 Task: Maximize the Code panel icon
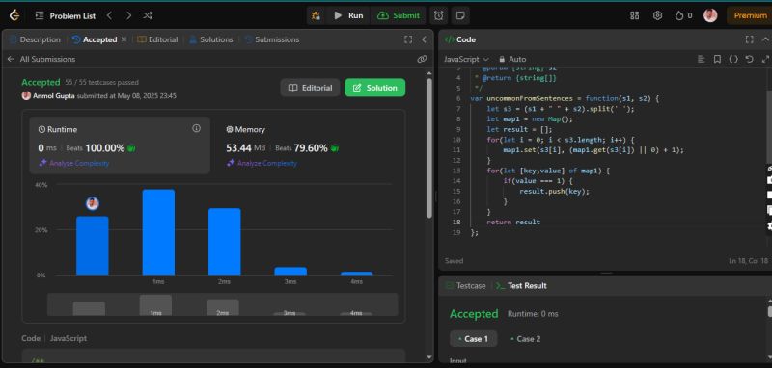750,39
